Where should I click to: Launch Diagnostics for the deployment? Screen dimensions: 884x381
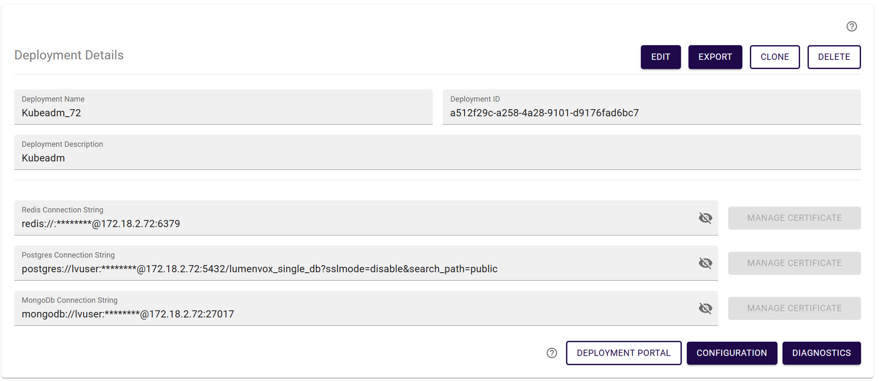[x=821, y=353]
